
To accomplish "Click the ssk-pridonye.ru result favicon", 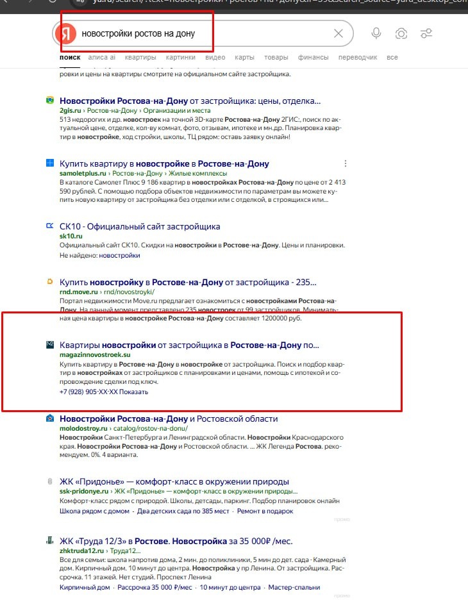I will tap(50, 481).
